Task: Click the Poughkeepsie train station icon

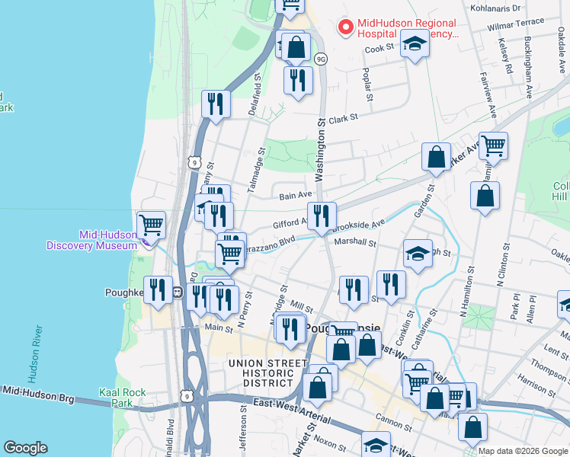Action: (178, 292)
